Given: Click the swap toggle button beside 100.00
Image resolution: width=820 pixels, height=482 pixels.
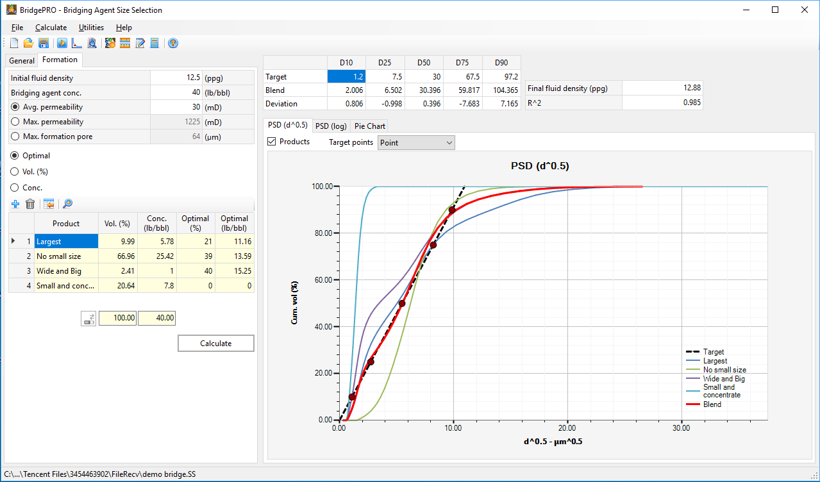Looking at the screenshot, I should (x=88, y=318).
